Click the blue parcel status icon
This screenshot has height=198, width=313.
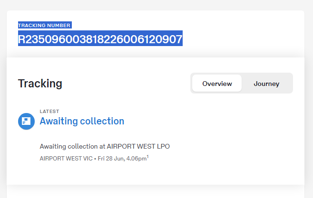click(26, 121)
